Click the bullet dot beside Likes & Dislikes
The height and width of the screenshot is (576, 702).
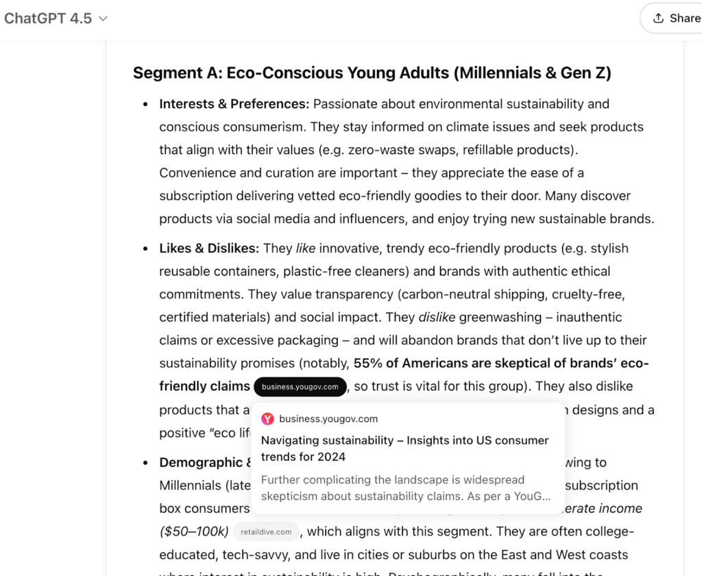(145, 248)
